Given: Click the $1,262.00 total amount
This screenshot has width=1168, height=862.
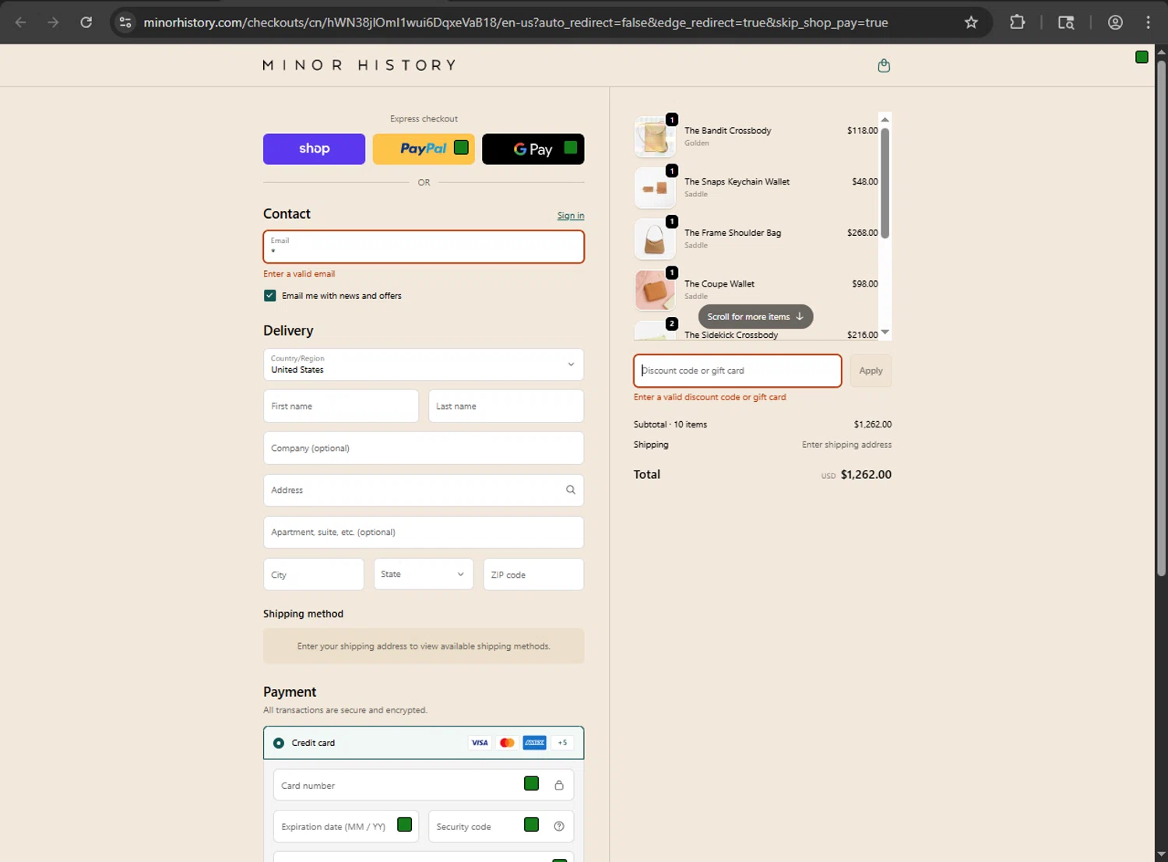Looking at the screenshot, I should (866, 474).
